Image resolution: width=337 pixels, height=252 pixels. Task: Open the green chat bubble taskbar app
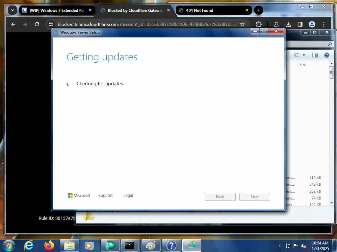click(x=110, y=245)
